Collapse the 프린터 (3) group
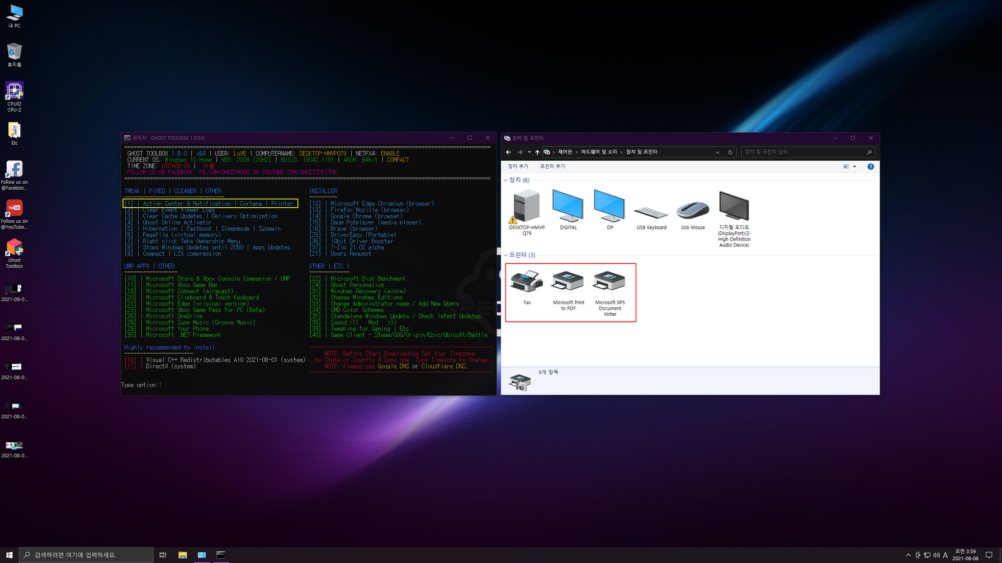The height and width of the screenshot is (563, 1002). pyautogui.click(x=506, y=255)
